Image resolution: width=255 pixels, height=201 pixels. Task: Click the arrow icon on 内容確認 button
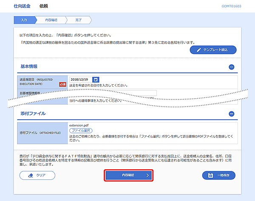coord(147,175)
